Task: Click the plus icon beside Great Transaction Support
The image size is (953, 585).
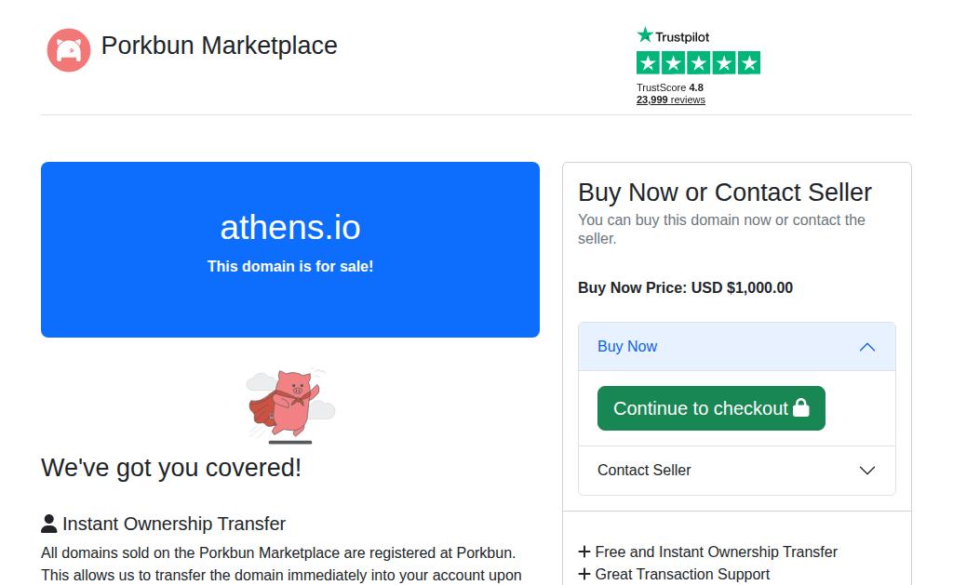Action: click(584, 574)
